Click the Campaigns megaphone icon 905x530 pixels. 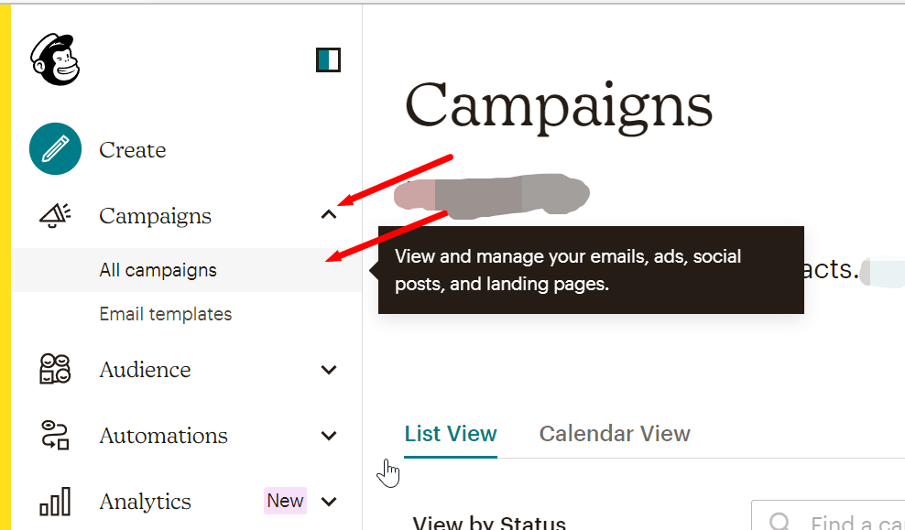click(55, 216)
